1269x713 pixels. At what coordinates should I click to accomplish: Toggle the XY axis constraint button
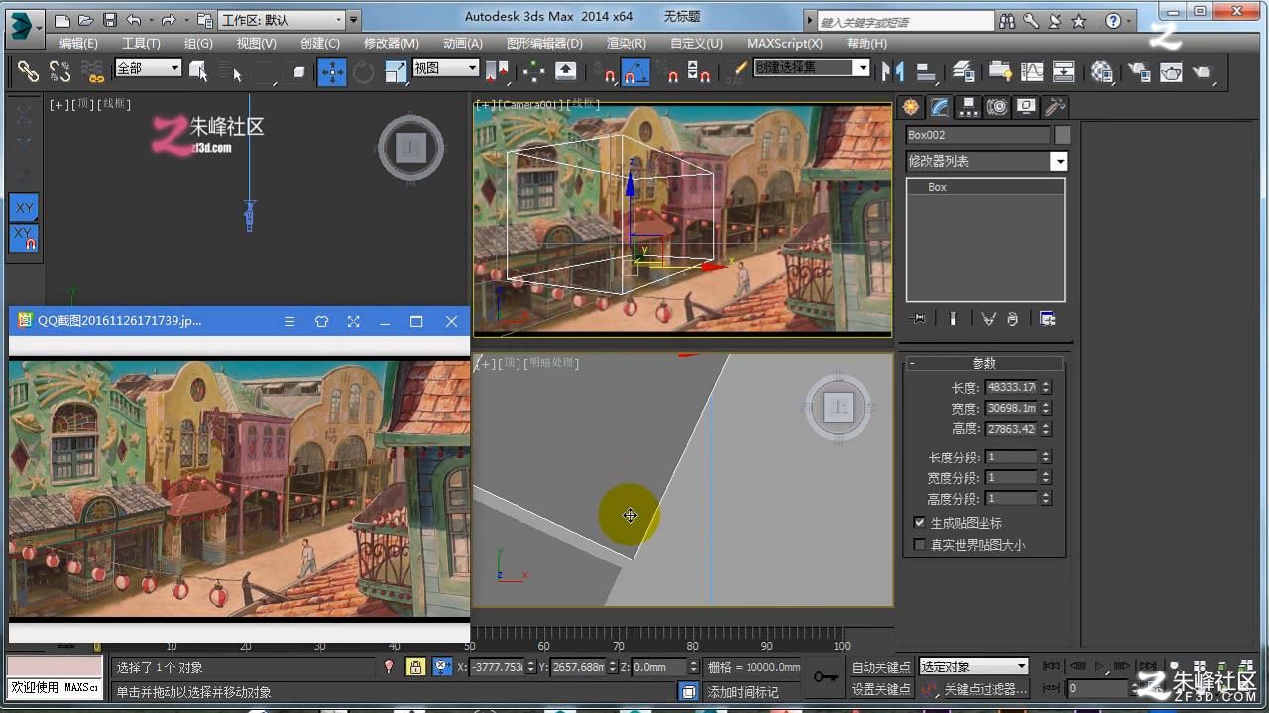click(24, 208)
